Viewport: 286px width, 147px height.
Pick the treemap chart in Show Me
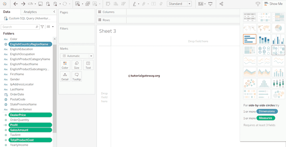(x=250, y=50)
